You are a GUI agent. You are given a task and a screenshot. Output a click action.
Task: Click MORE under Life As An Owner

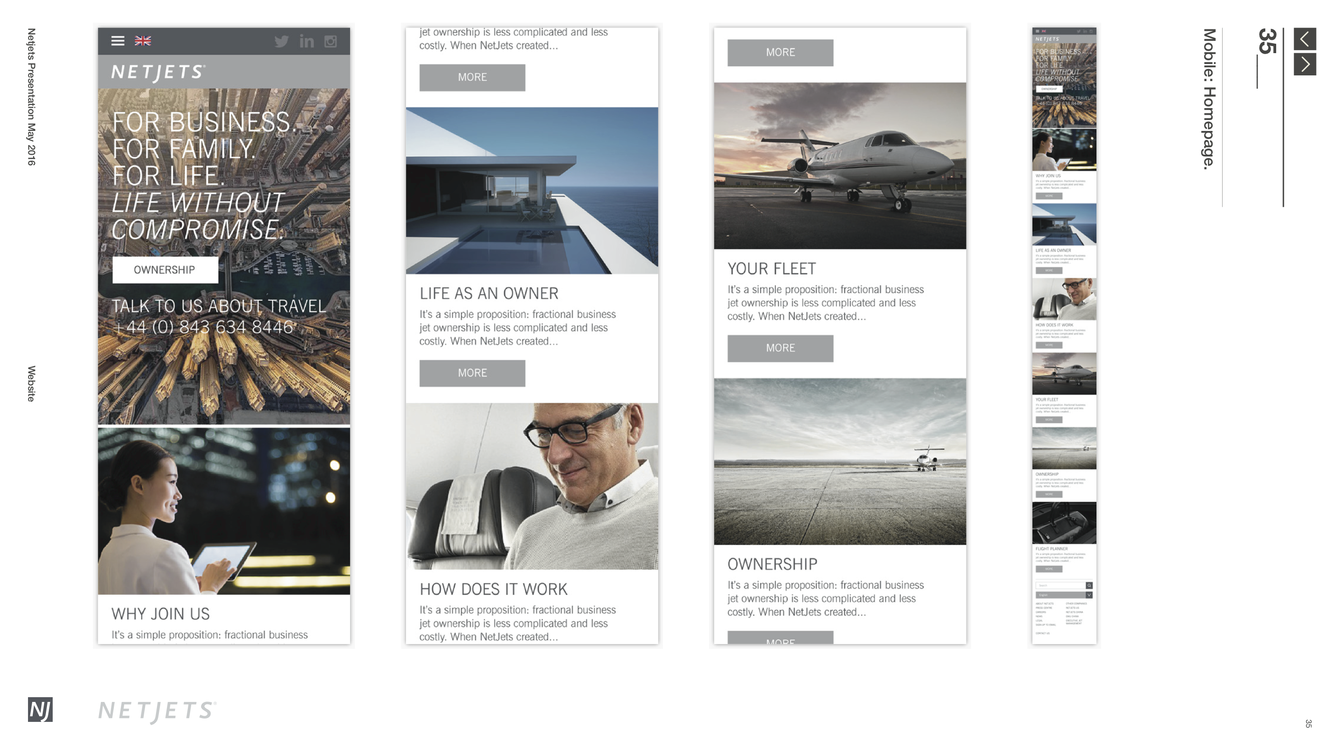472,373
